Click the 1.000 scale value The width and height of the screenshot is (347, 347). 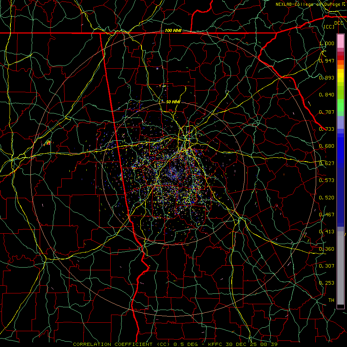point(327,43)
